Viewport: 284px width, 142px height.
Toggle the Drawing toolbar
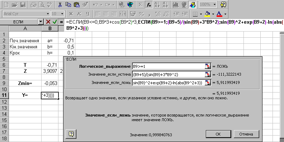(x=192, y=5)
